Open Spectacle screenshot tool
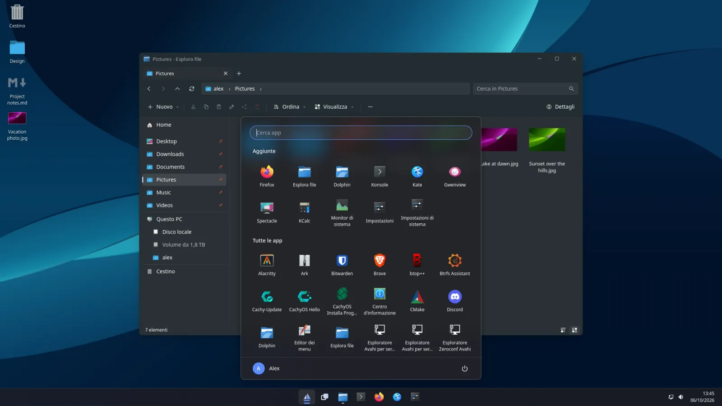This screenshot has width=722, height=406. (267, 212)
